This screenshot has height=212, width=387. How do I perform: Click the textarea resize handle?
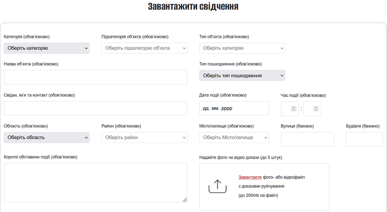click(x=185, y=200)
